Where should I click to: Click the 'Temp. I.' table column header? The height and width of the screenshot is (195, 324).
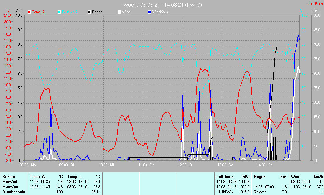74,177
